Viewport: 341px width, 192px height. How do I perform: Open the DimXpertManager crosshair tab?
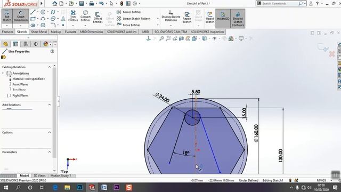pyautogui.click(x=36, y=44)
